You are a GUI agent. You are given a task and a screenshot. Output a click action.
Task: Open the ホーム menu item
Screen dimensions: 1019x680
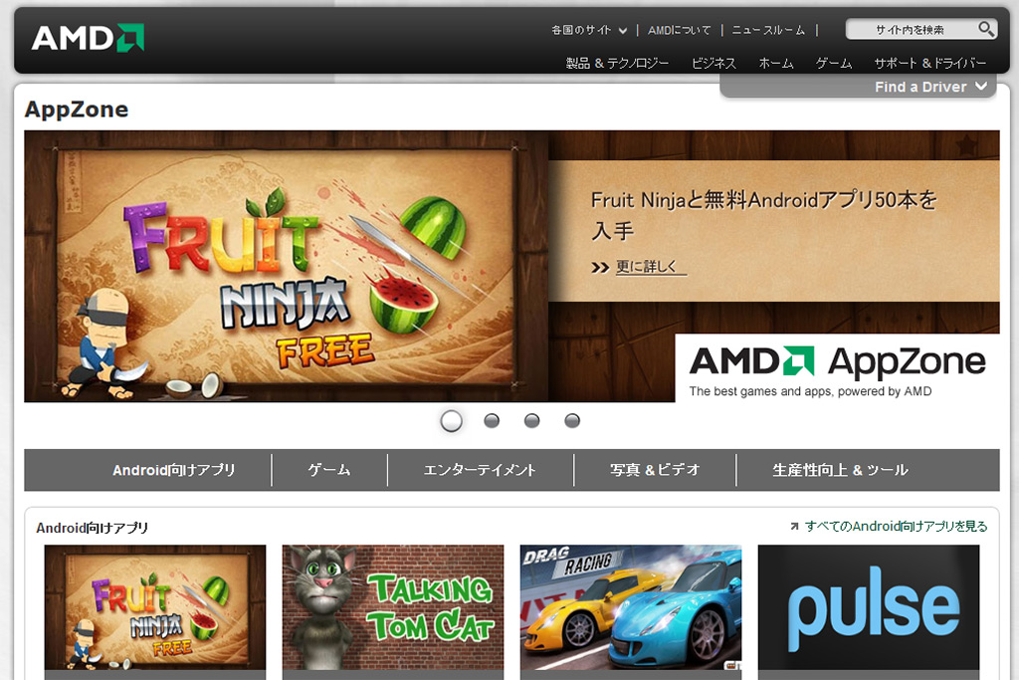[776, 63]
